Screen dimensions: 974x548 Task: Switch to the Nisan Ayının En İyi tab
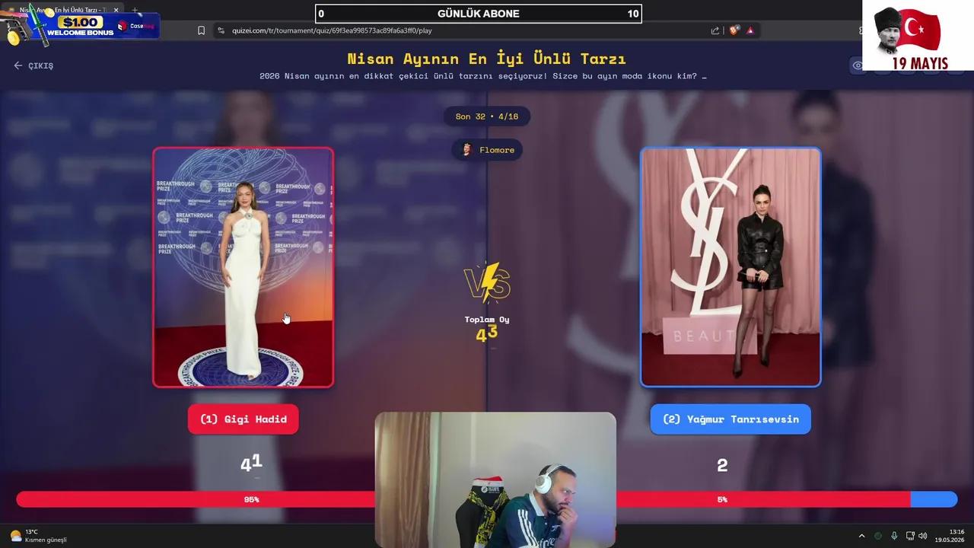point(62,10)
